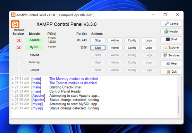This screenshot has height=133, width=192.
Task: Quit XAMPP using the Quit button
Action: click(x=171, y=71)
